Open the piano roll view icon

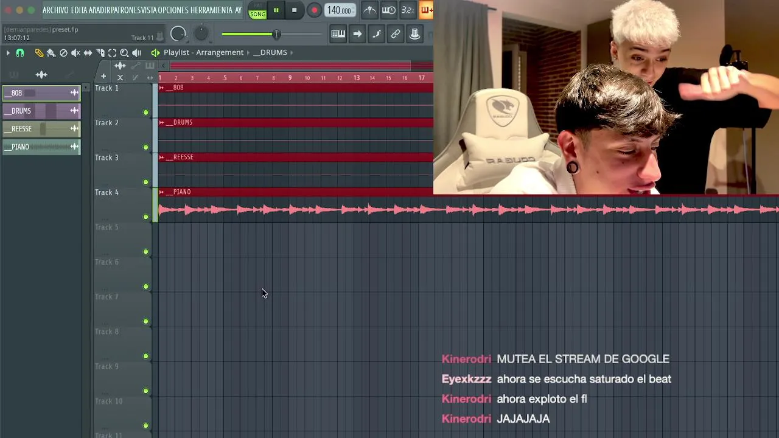point(338,34)
